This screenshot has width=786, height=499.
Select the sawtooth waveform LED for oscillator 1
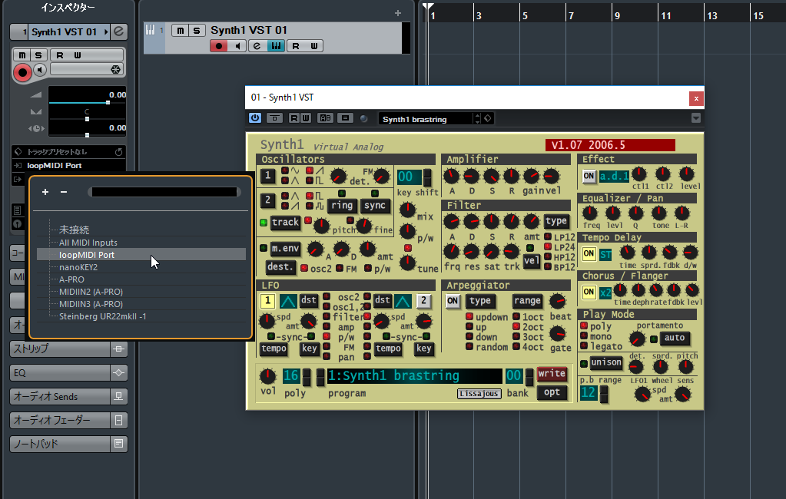pyautogui.click(x=310, y=170)
